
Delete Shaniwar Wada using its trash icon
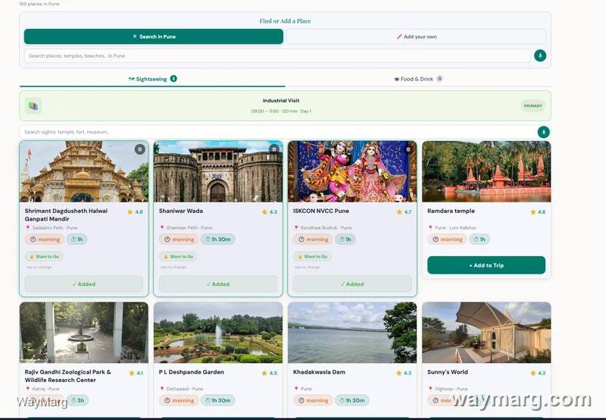(274, 149)
